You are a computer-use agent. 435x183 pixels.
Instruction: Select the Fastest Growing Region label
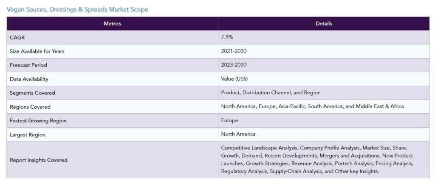click(x=38, y=121)
